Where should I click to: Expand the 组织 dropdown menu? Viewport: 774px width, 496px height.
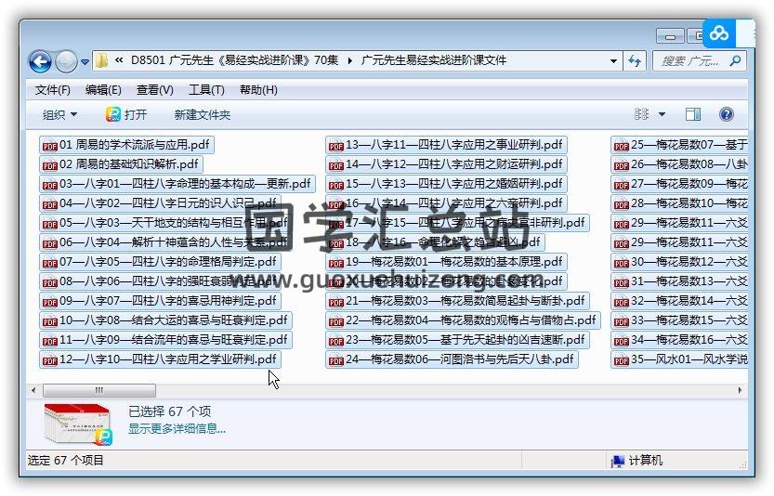tap(60, 114)
